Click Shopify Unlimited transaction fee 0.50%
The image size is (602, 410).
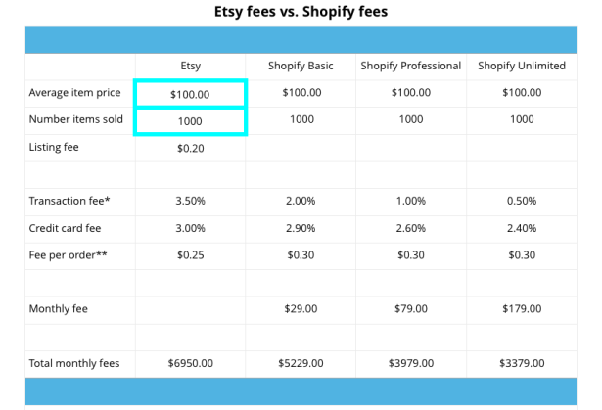pos(522,201)
